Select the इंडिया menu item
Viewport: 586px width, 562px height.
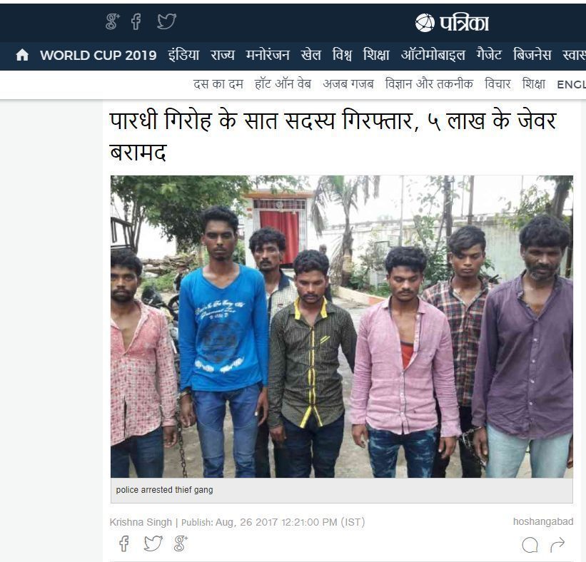coord(183,55)
